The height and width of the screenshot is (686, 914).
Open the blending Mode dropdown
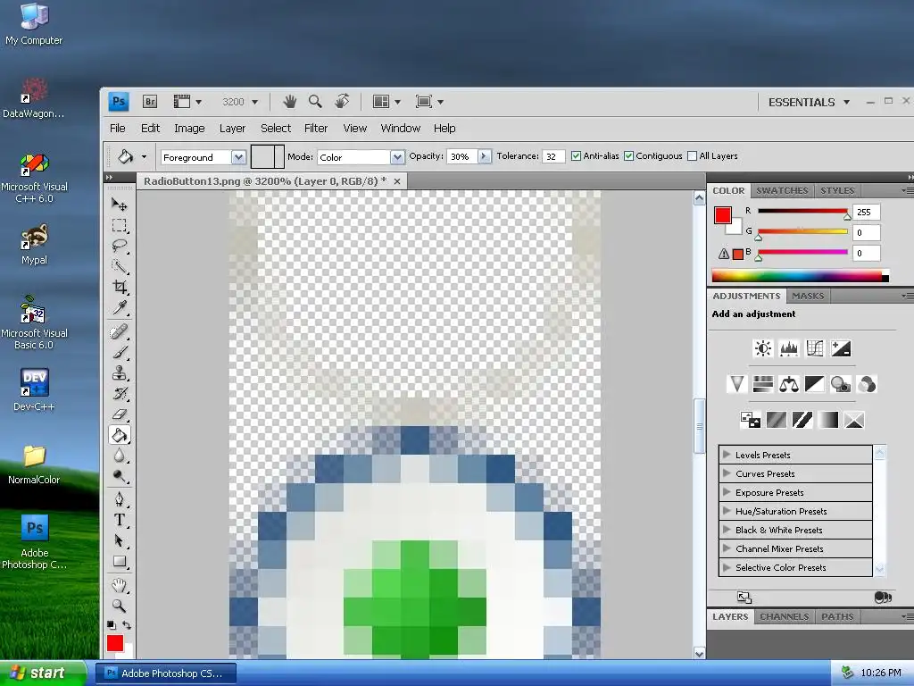click(x=397, y=157)
